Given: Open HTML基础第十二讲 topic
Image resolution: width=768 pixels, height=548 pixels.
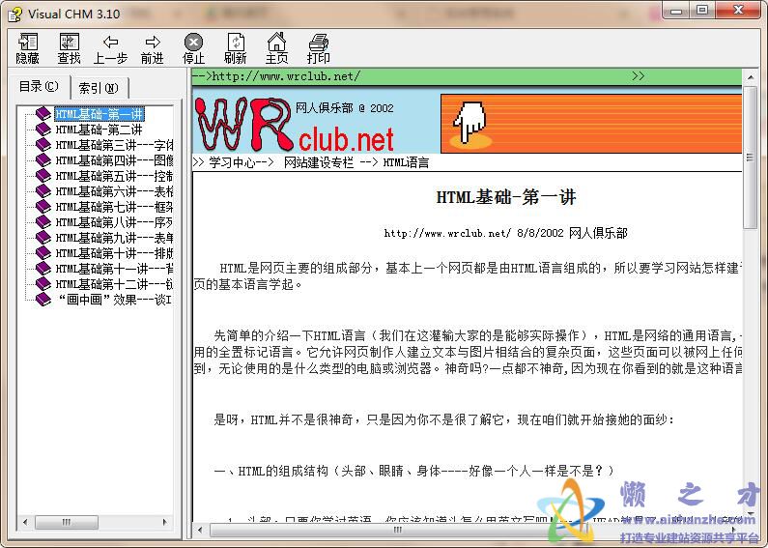Looking at the screenshot, I should [114, 284].
